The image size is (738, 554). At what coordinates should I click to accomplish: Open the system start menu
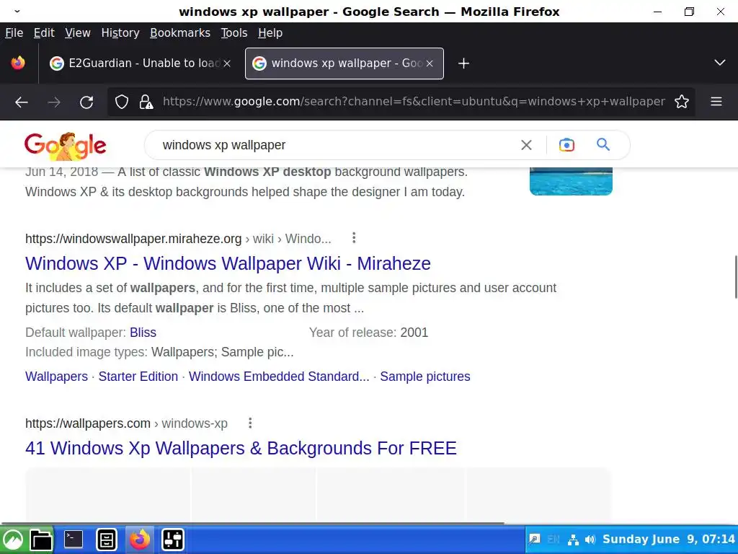point(13,540)
